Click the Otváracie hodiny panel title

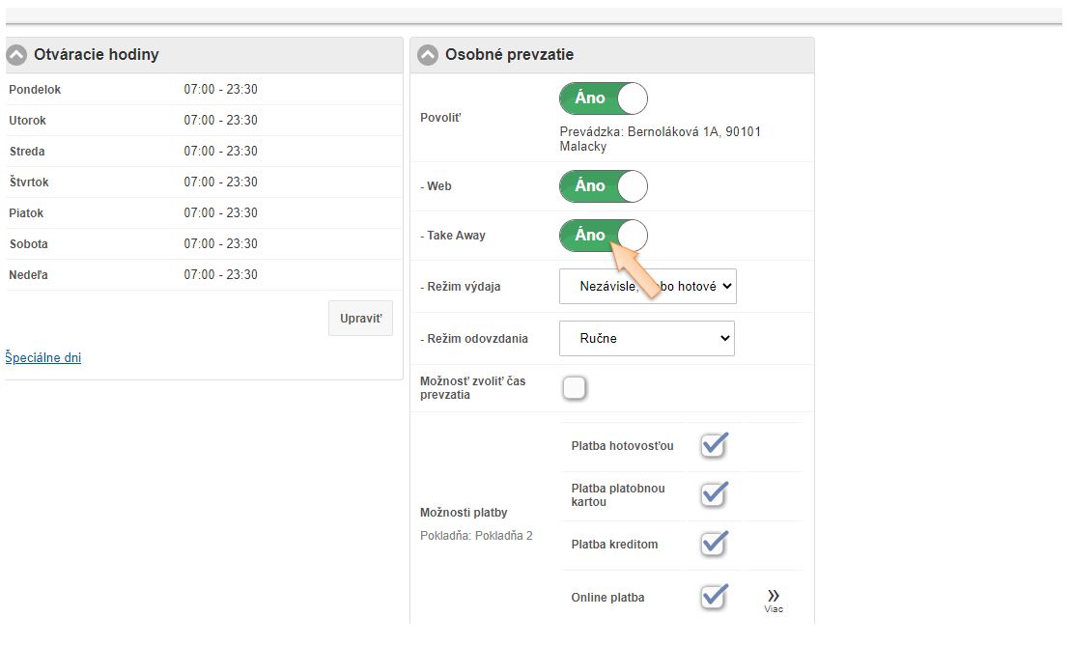[x=97, y=55]
